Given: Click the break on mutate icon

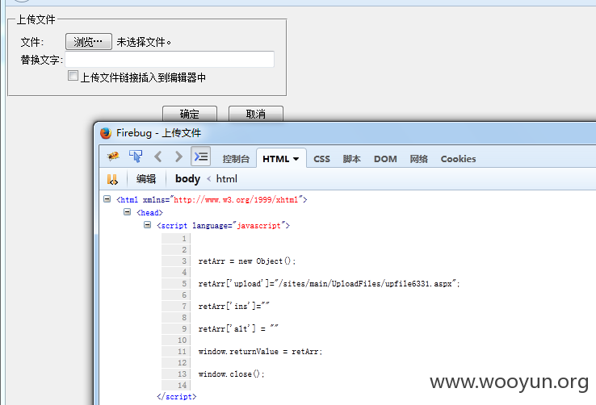Looking at the screenshot, I should coord(112,179).
